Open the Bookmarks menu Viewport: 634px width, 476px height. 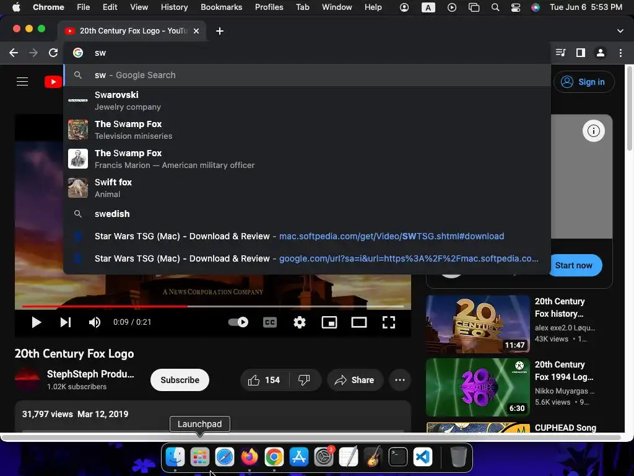point(221,7)
